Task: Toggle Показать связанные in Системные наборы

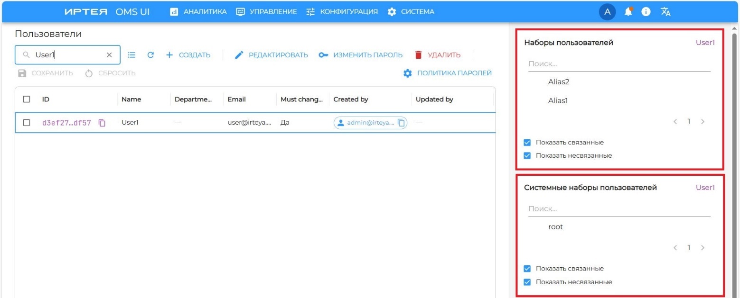Action: pyautogui.click(x=527, y=269)
